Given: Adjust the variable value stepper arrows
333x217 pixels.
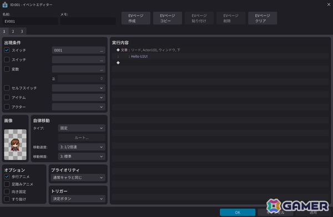Looking at the screenshot, I should [x=102, y=79].
